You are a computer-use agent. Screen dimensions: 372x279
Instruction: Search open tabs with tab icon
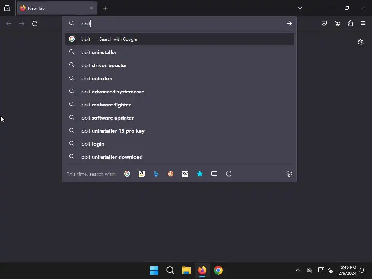tap(214, 174)
